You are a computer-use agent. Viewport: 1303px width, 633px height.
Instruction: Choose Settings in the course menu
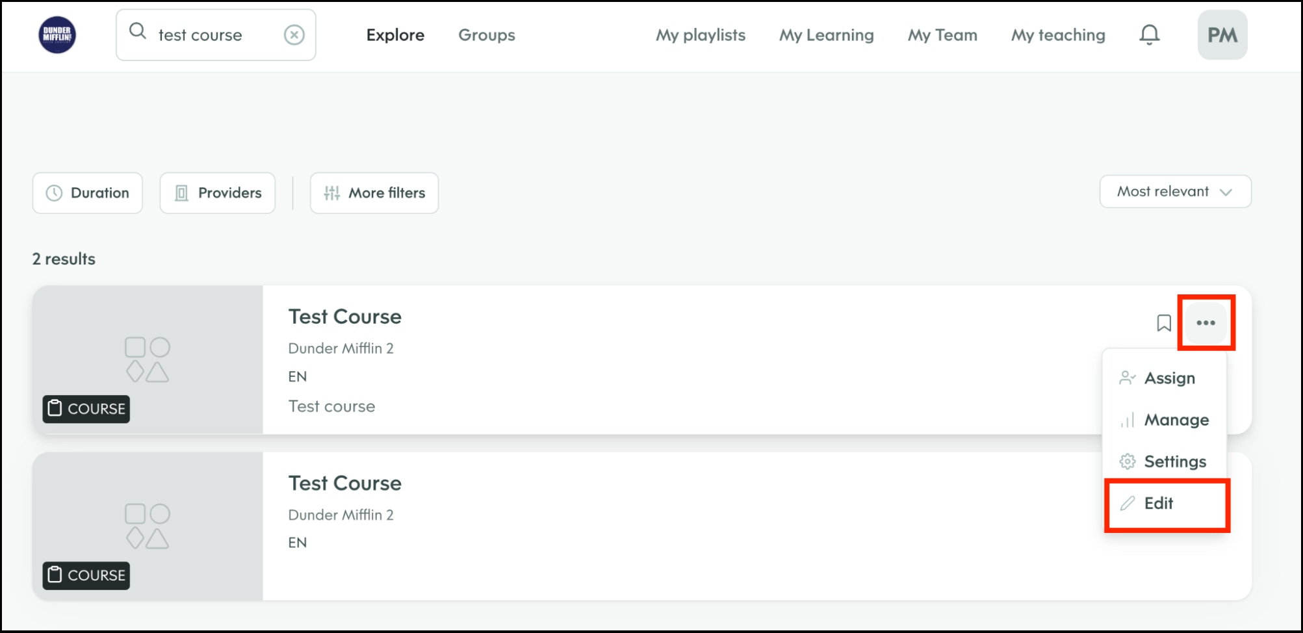[1174, 461]
